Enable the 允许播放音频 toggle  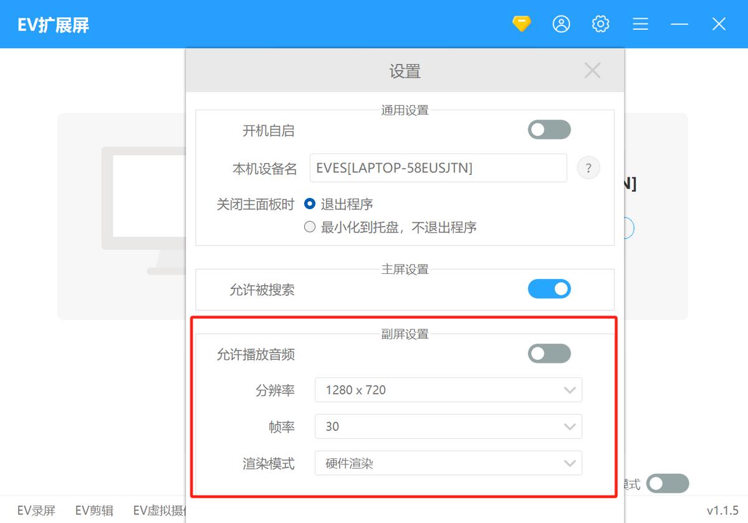(549, 354)
